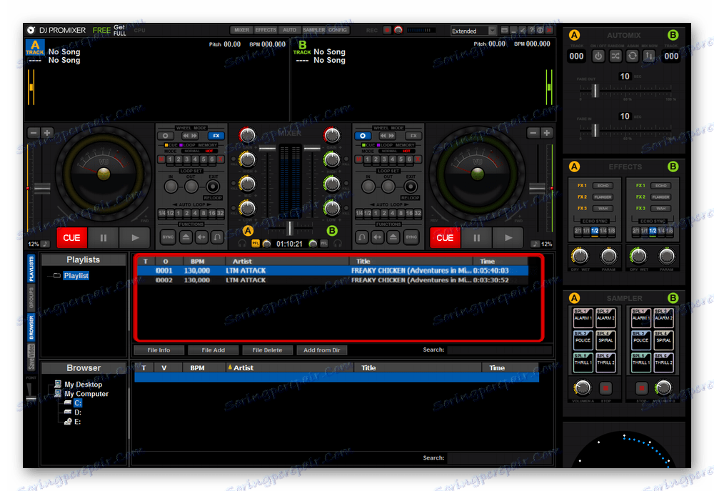Click playlist search input field
Screen dimensions: 714x491
tap(500, 349)
